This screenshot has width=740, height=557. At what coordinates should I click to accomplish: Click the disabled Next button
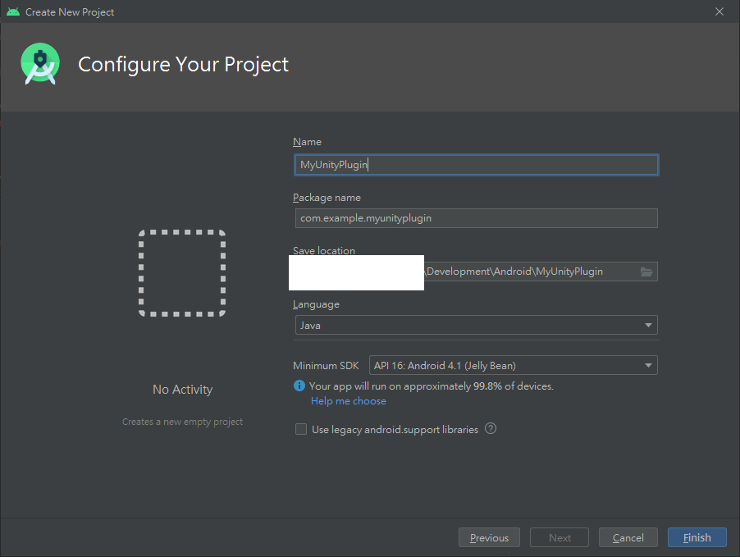[x=560, y=538]
